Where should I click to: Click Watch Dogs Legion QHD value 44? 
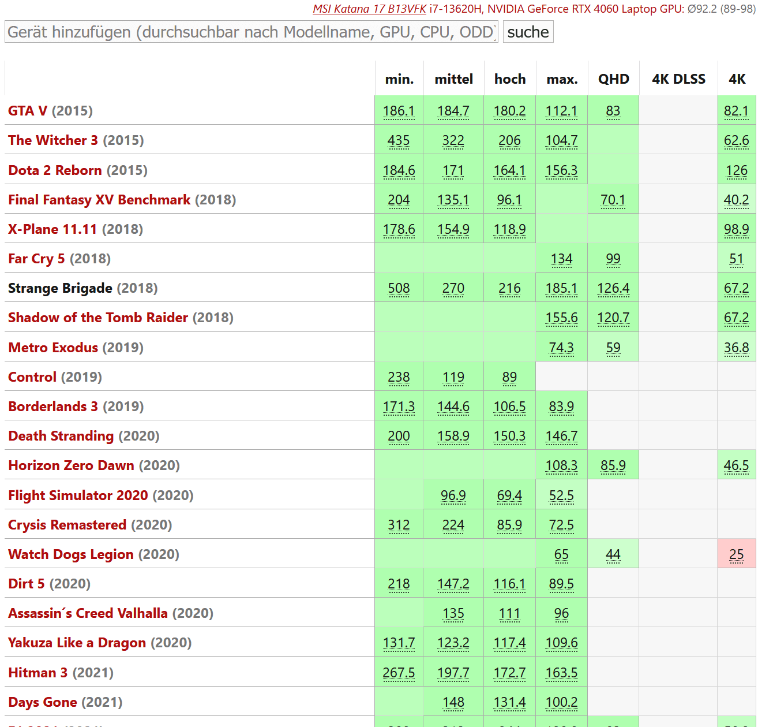[x=613, y=554]
